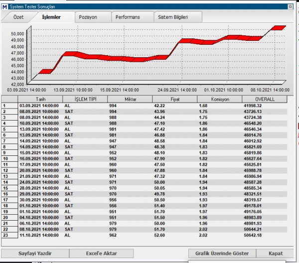Click chart axis label 24.09.2021 14:00:00
The height and width of the screenshot is (263, 299).
(177, 90)
